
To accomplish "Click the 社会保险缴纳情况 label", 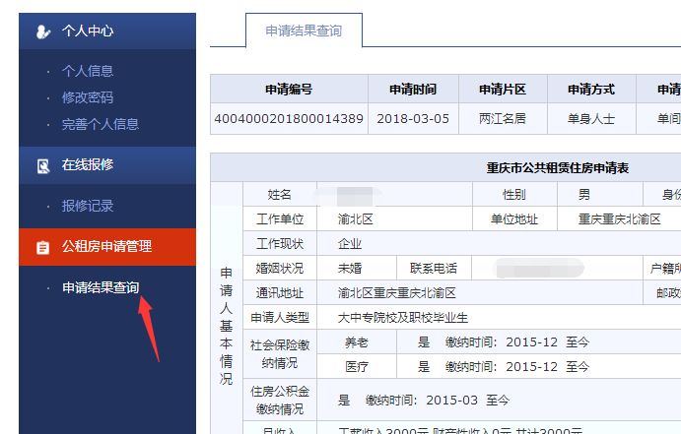I will click(280, 353).
